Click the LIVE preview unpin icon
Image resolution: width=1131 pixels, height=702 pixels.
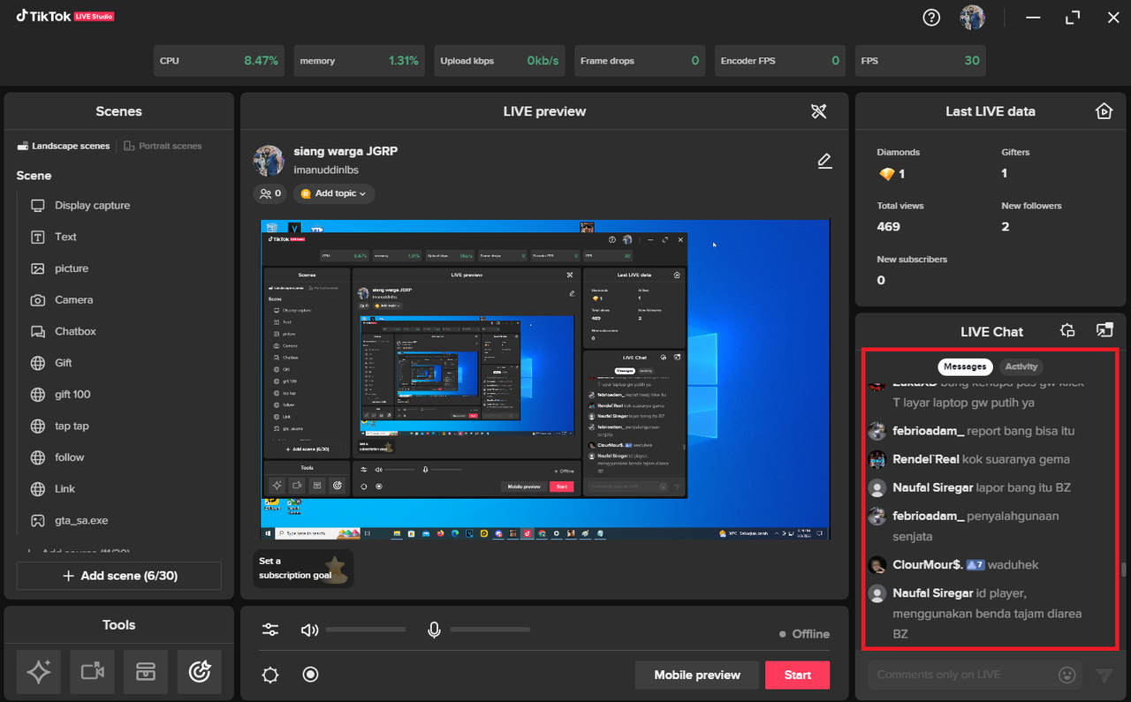[819, 111]
